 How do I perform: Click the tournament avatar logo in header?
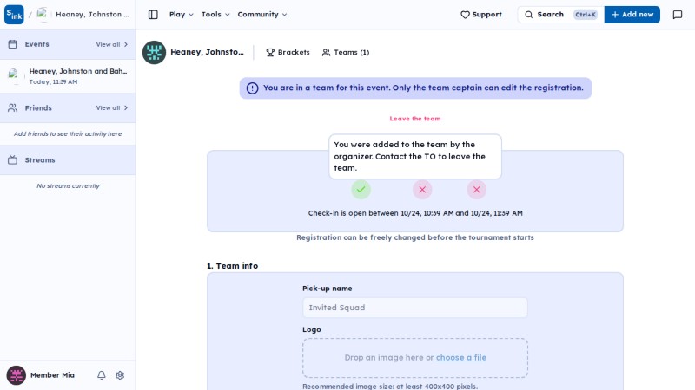coord(154,52)
